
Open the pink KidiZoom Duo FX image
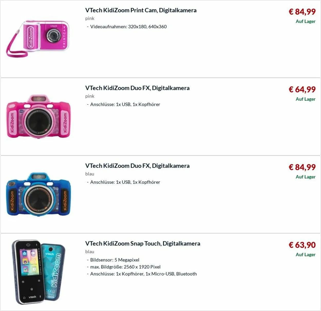coord(38,116)
